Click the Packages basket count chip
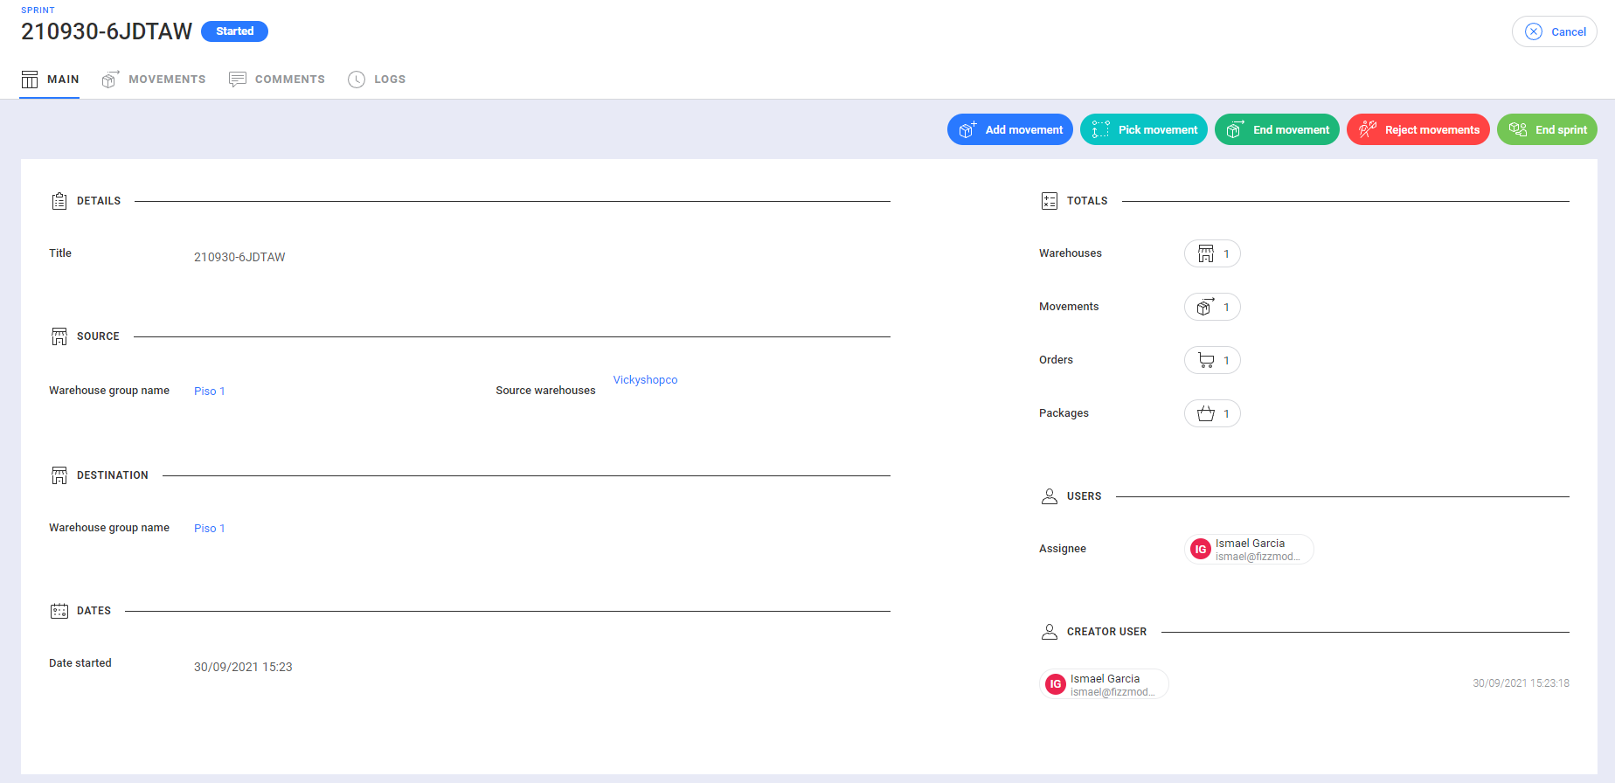The height and width of the screenshot is (783, 1615). point(1212,413)
